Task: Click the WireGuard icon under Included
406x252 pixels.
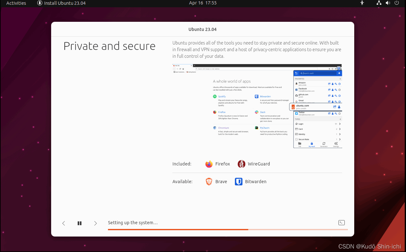Action: point(242,164)
